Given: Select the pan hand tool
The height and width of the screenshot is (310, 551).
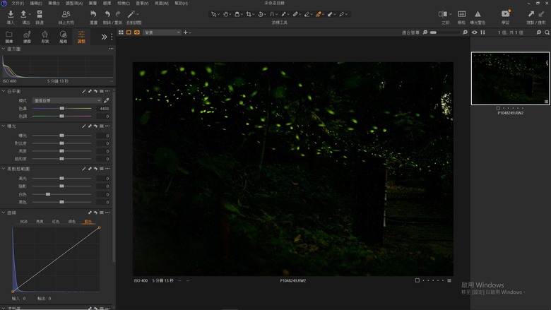Looking at the screenshot, I should point(225,14).
